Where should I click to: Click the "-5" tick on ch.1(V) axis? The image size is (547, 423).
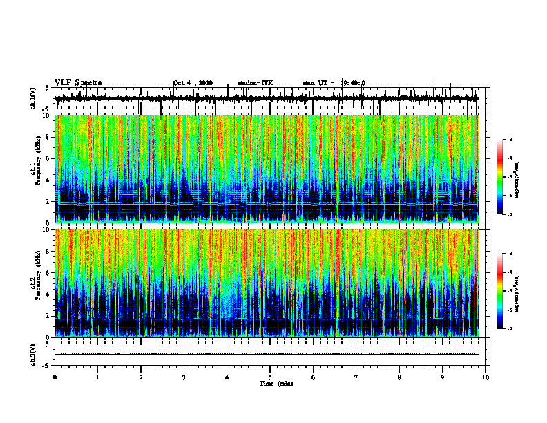tap(46, 109)
